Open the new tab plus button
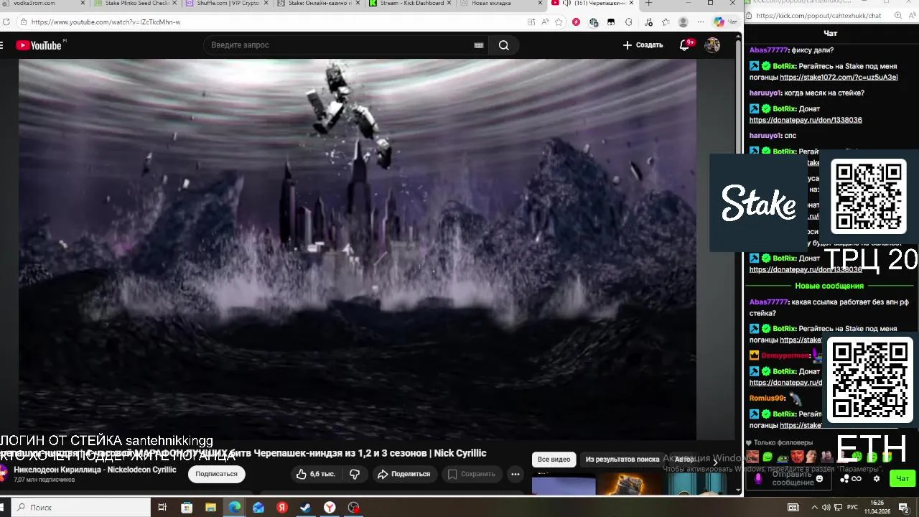 coord(649,4)
